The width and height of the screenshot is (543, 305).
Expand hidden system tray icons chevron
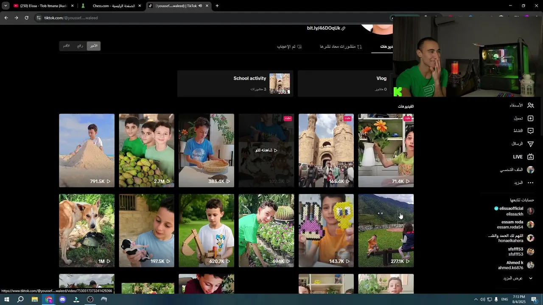coord(476,299)
